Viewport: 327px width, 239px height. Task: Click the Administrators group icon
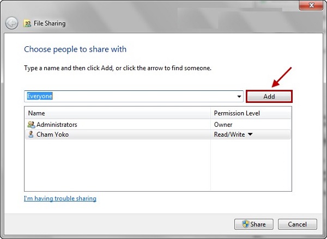31,125
